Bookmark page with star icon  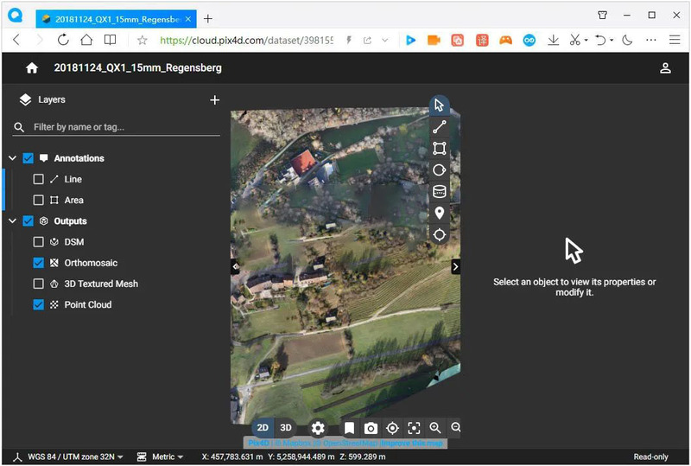click(x=142, y=41)
